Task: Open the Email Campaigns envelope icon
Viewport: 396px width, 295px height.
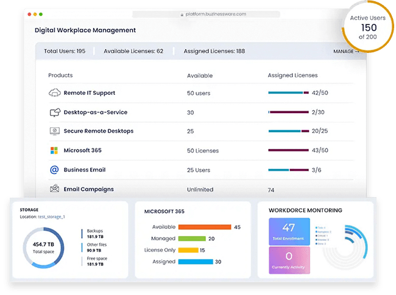Action: click(54, 189)
